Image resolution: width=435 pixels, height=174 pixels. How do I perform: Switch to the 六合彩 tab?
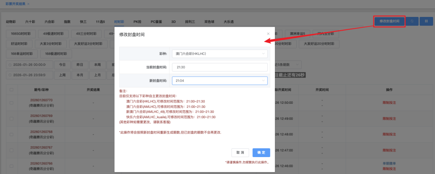tap(50, 22)
